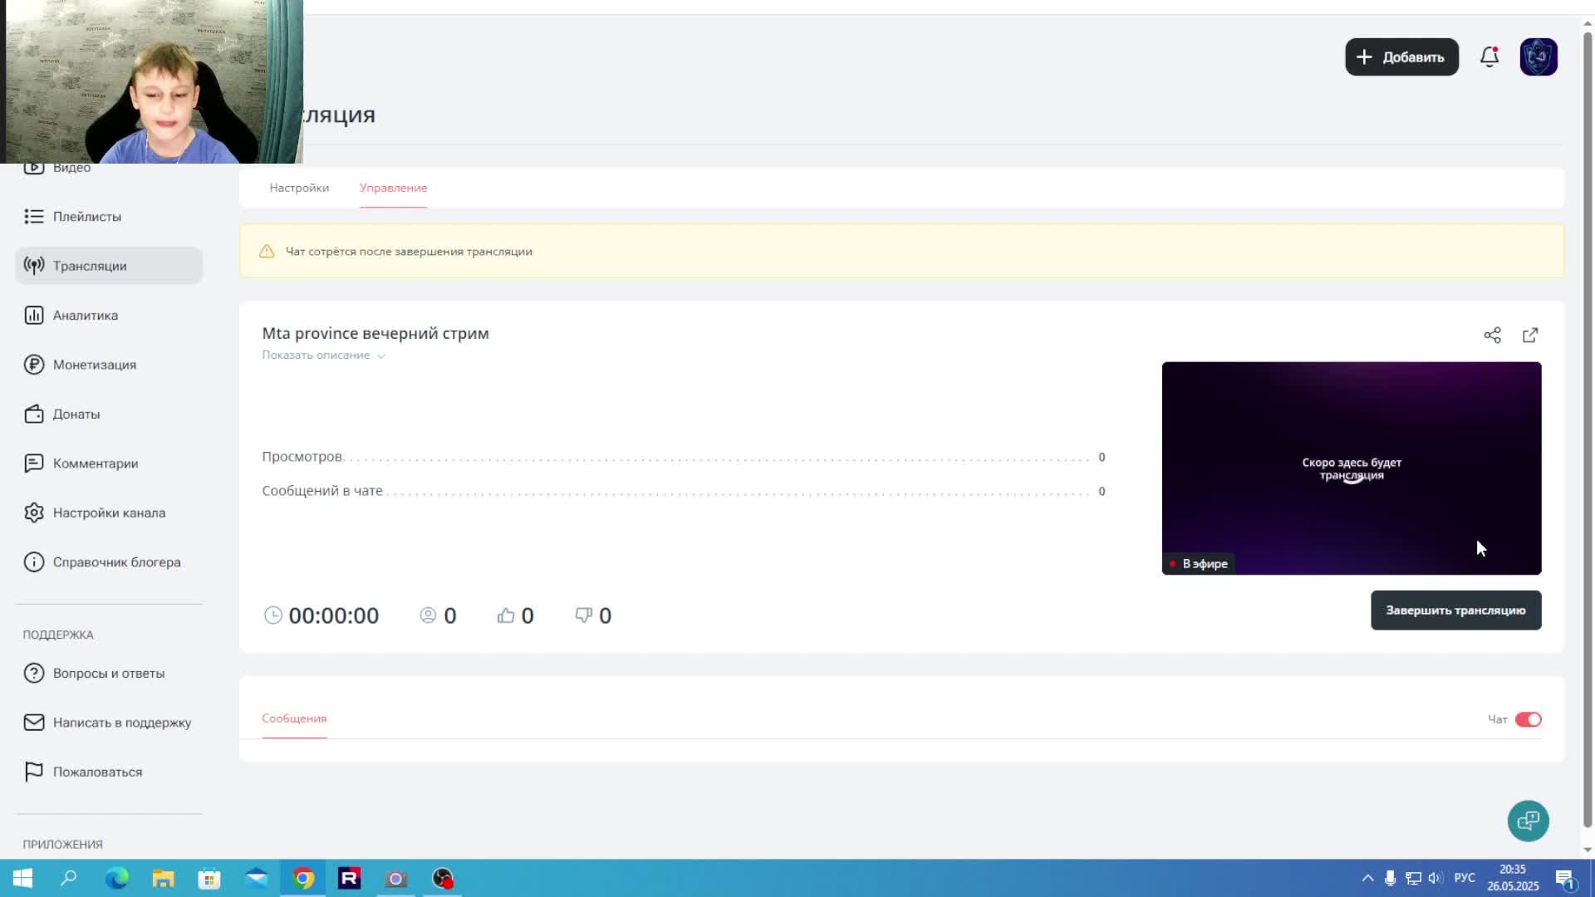Select the Сообщения tab
The height and width of the screenshot is (897, 1595).
click(294, 718)
